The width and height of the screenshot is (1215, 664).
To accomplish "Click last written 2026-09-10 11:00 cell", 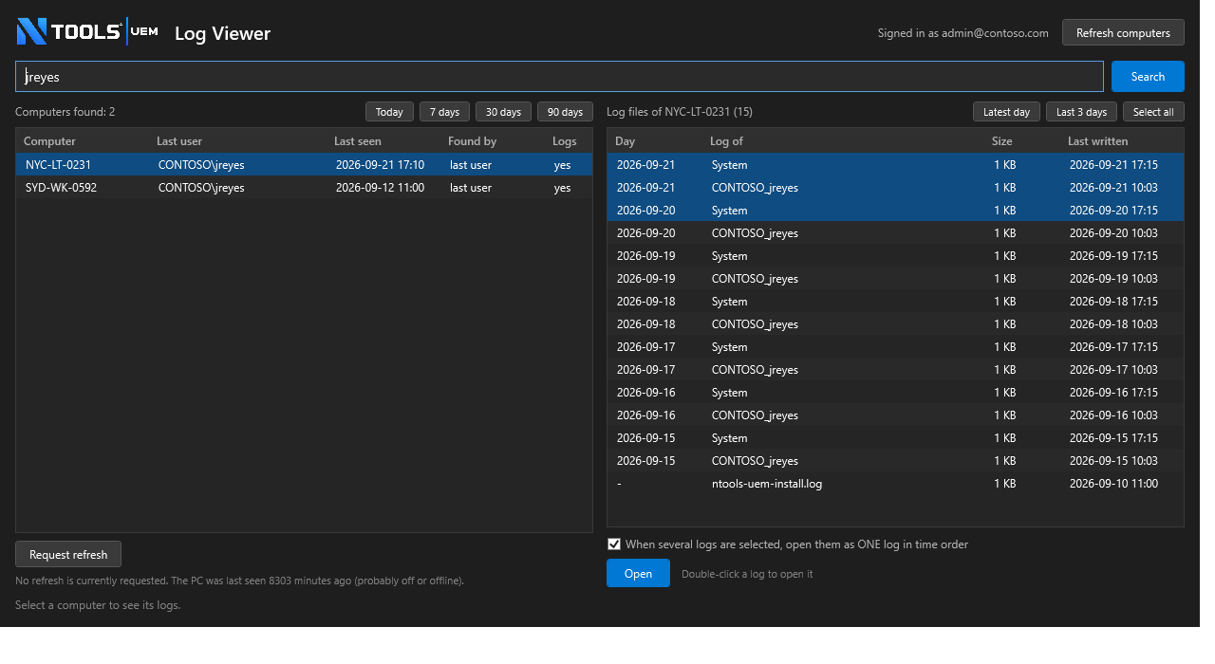I will (1113, 484).
